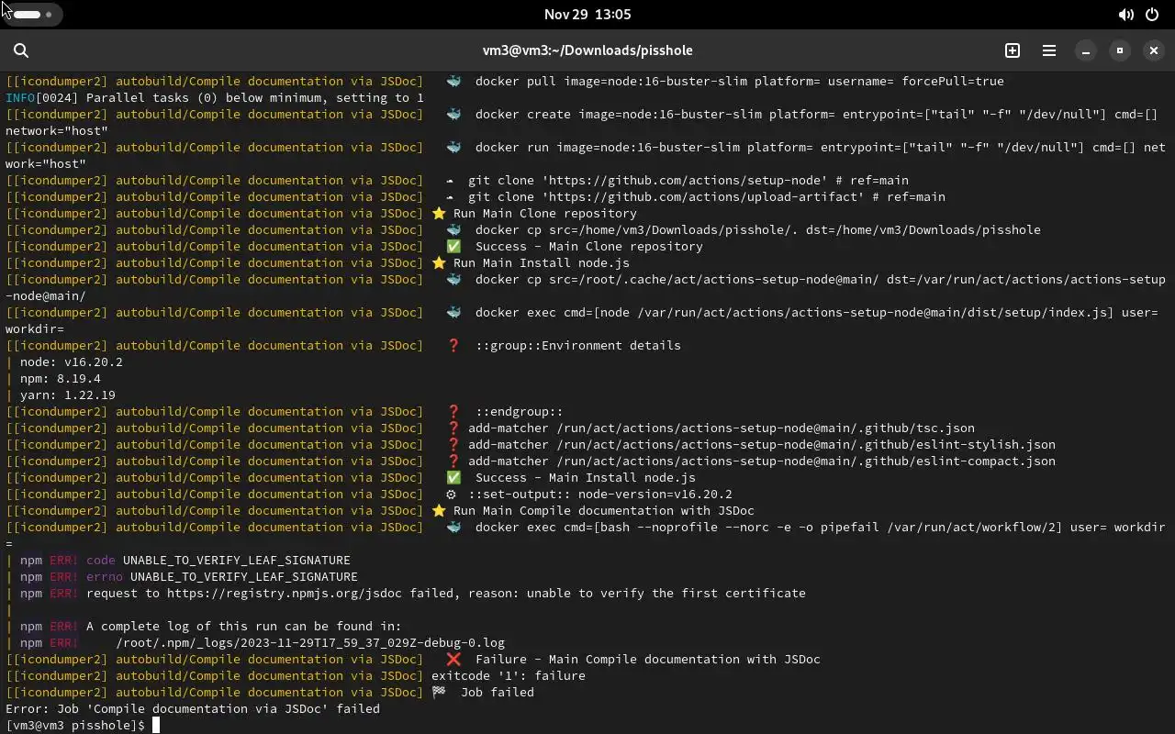The width and height of the screenshot is (1175, 734).
Task: Click the green check by Main Clone repository
Action: pos(453,246)
